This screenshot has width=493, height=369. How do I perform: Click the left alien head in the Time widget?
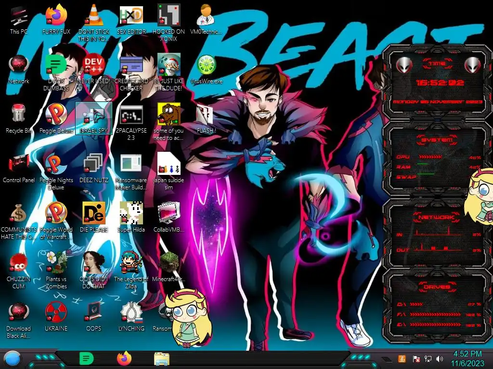pyautogui.click(x=404, y=65)
